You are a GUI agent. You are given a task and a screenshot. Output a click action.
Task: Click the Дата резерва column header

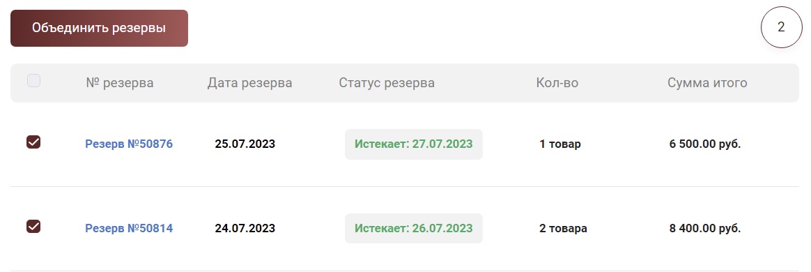coord(250,83)
